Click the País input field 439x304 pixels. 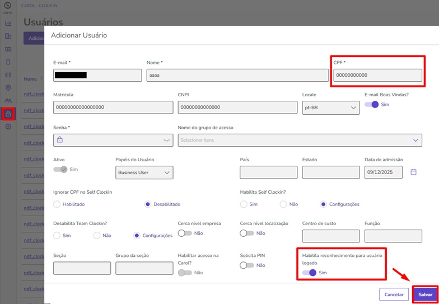(269, 172)
